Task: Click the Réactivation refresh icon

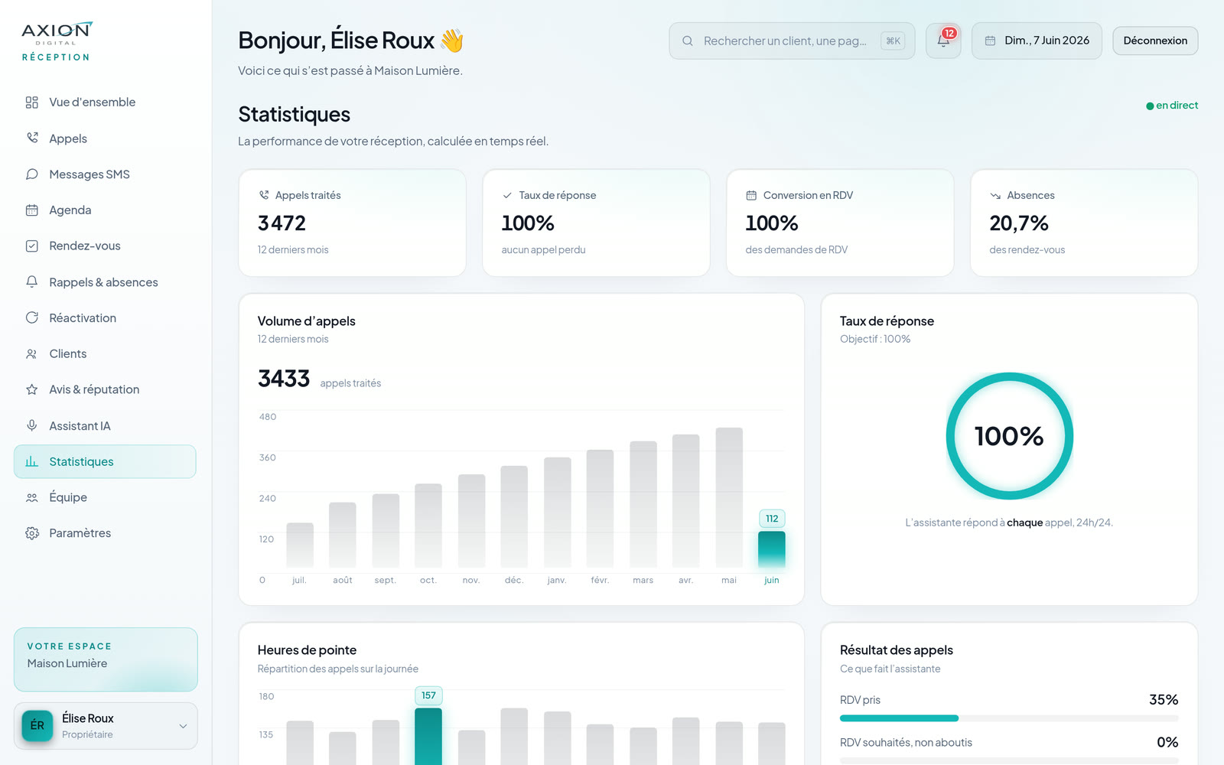Action: coord(31,317)
